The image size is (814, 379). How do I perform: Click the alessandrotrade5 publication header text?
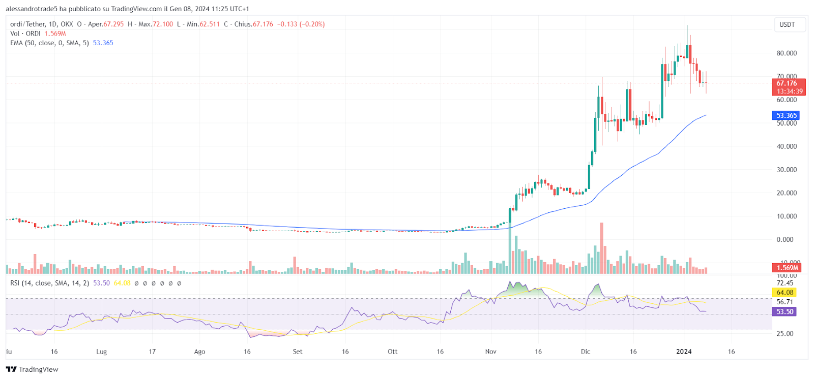(127, 9)
